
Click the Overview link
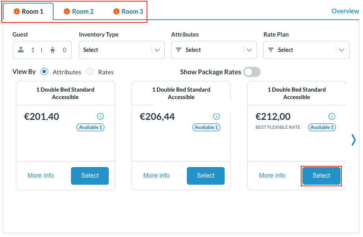(345, 11)
